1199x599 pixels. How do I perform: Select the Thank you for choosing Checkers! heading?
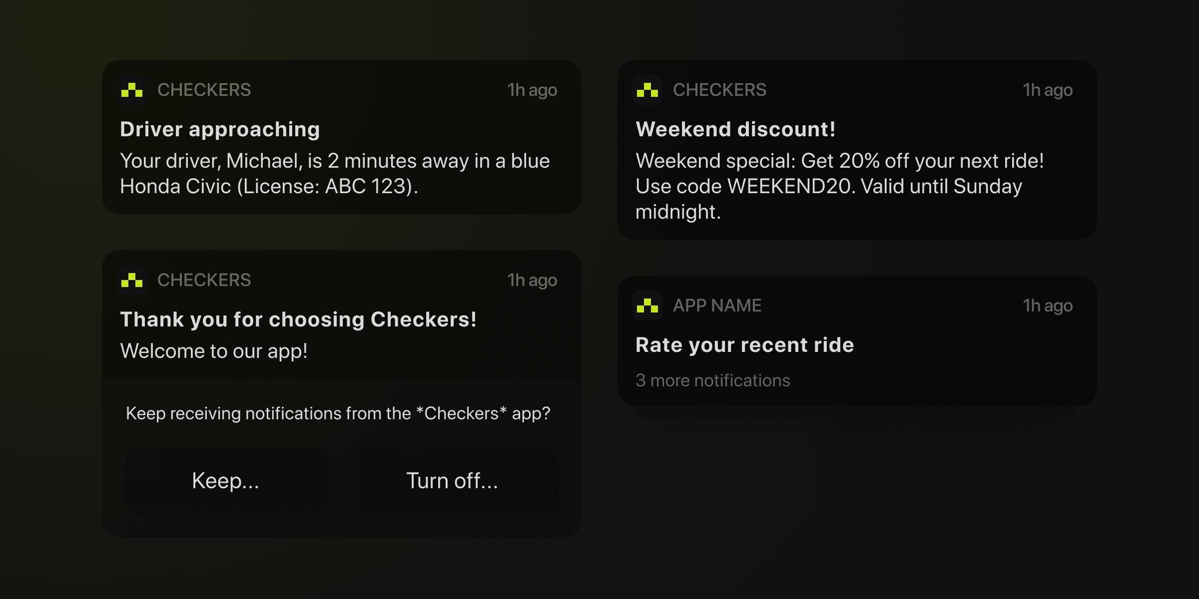tap(298, 319)
